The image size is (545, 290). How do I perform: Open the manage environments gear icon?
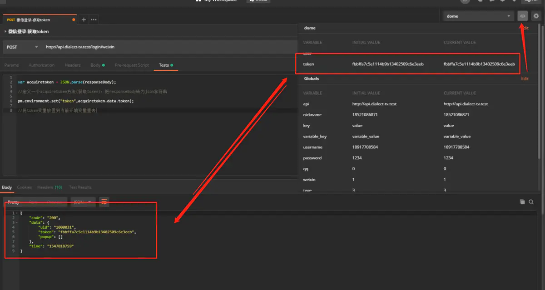point(536,16)
